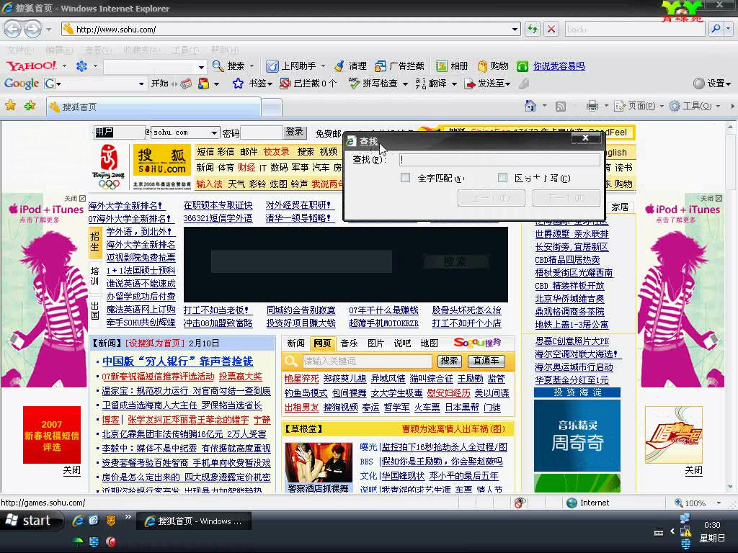Click the 翻译 translate tool
738x553 pixels.
click(432, 84)
